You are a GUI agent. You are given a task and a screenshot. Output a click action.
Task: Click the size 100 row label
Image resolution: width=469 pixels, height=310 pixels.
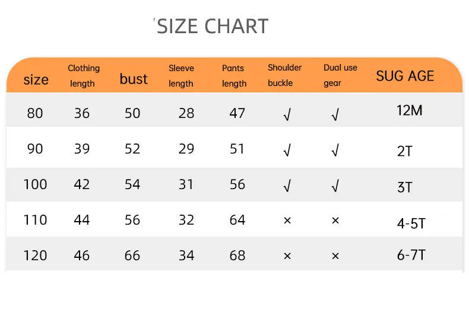click(35, 184)
